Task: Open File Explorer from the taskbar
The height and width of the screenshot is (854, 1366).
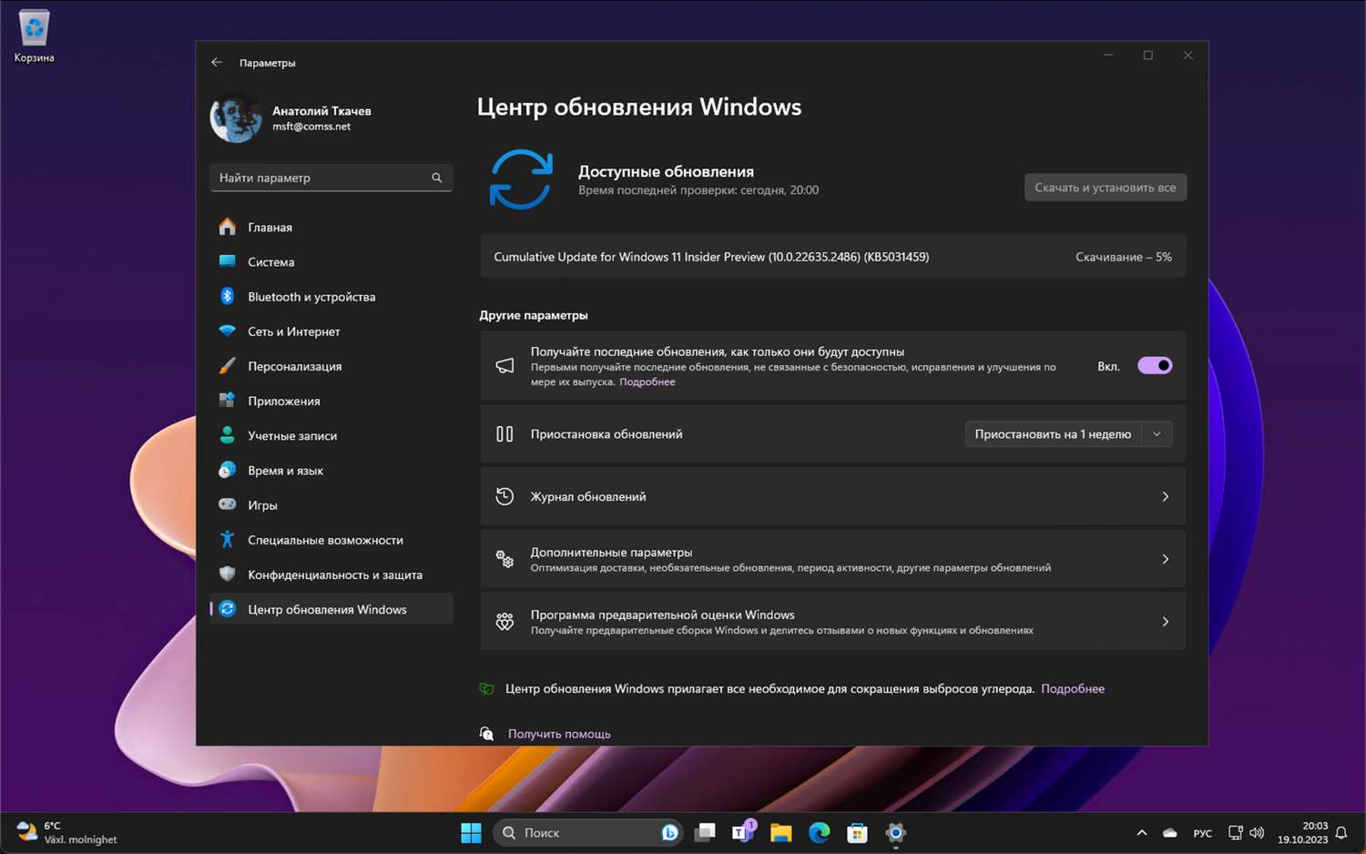Action: (780, 832)
